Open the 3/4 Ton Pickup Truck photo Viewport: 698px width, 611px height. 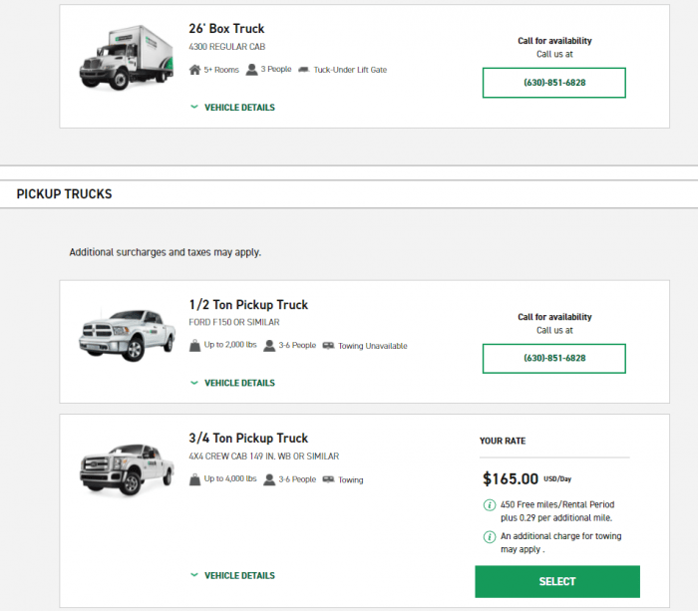click(127, 469)
